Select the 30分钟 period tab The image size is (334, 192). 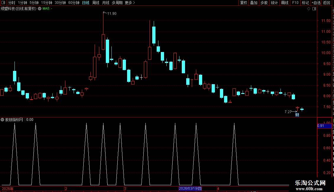(60, 3)
